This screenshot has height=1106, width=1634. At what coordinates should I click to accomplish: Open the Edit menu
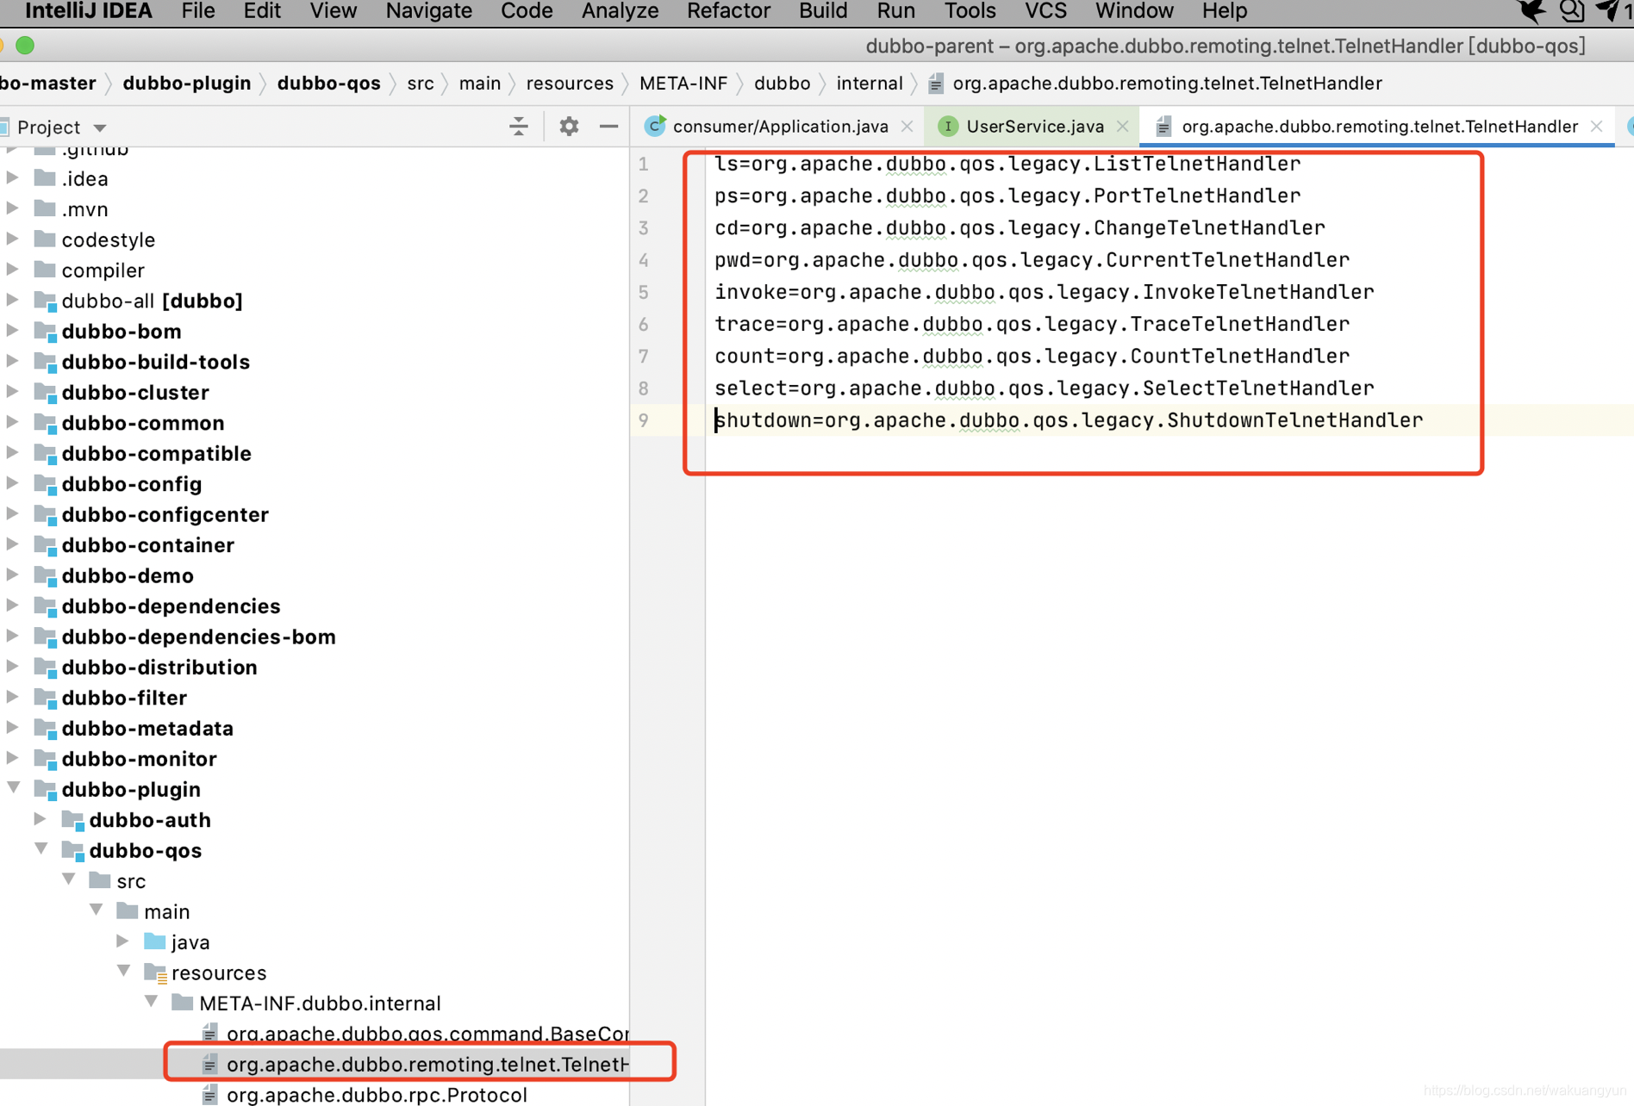[x=262, y=11]
